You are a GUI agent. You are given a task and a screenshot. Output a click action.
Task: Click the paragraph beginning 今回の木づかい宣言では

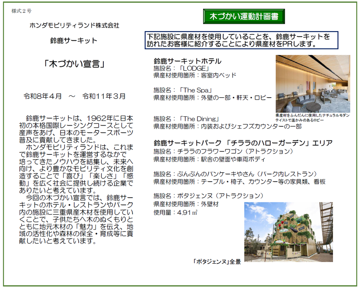(x=74, y=220)
